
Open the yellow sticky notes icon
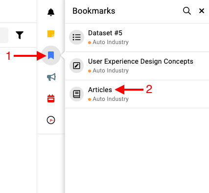click(51, 34)
